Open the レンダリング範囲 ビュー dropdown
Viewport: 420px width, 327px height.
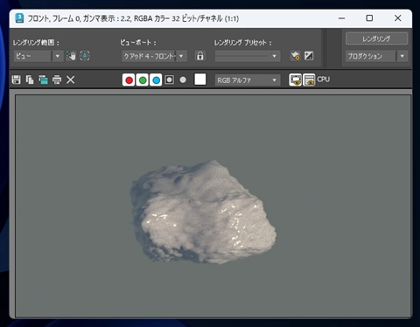38,56
